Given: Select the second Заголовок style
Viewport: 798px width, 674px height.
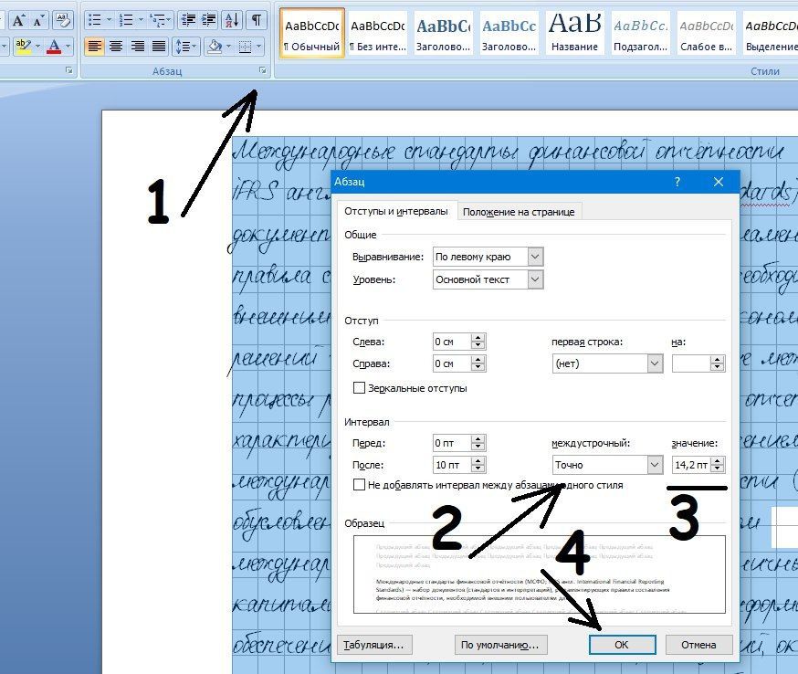Looking at the screenshot, I should coord(509,33).
